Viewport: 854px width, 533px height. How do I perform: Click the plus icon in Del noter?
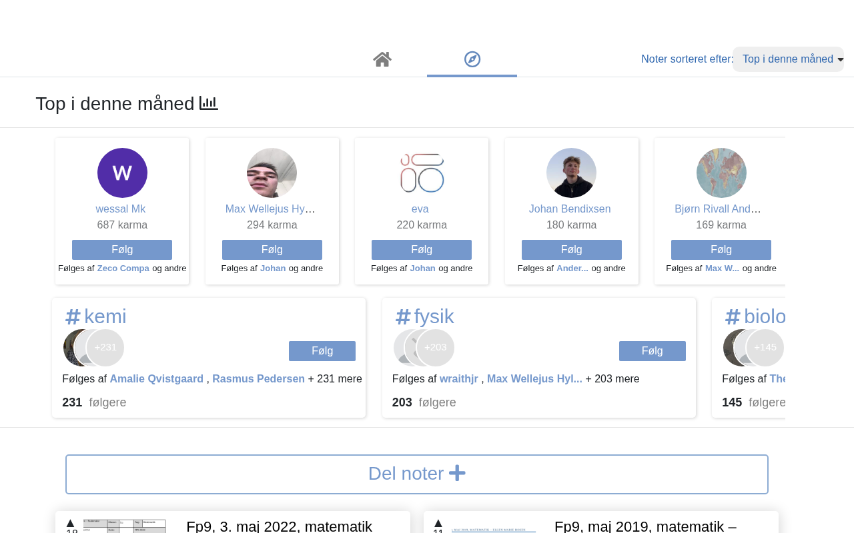point(457,474)
